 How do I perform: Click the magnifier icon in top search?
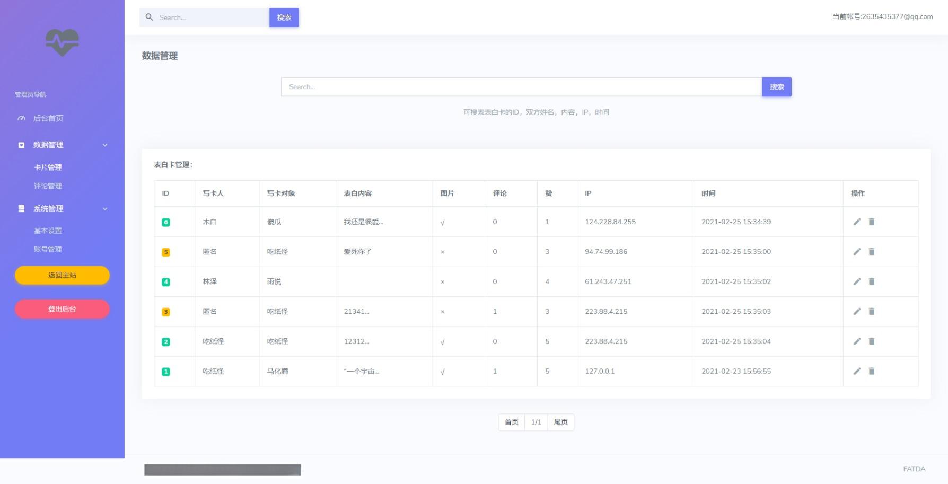coord(150,17)
